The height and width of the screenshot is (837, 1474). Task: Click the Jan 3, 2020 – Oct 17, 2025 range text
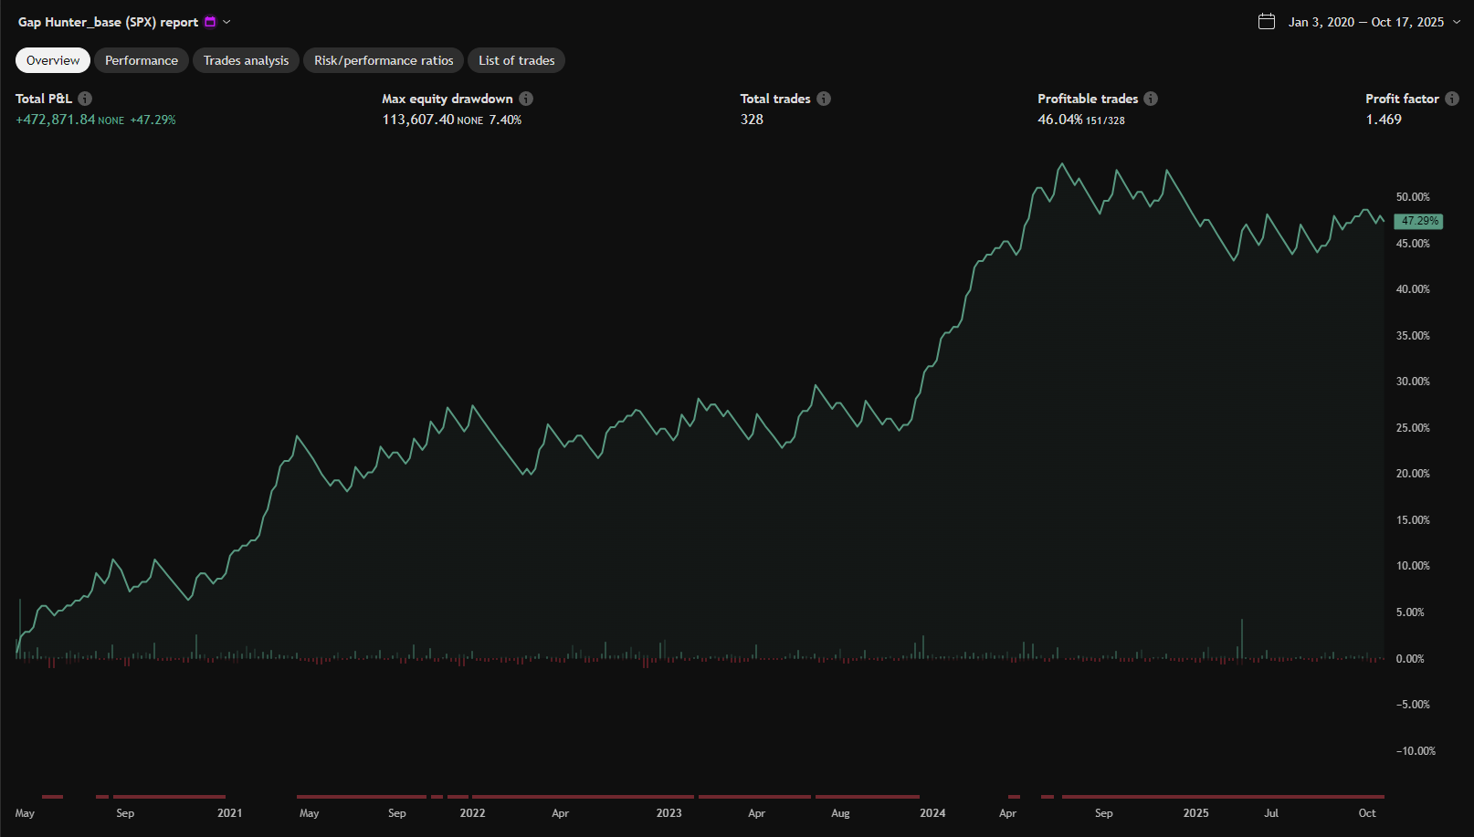pyautogui.click(x=1365, y=22)
